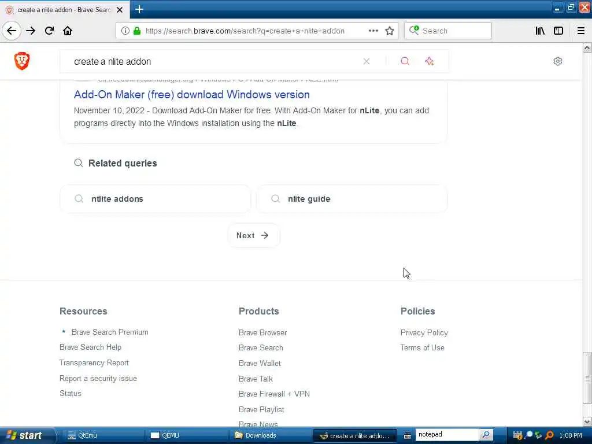This screenshot has height=444, width=592.
Task: Switch to QEMU taskbar window
Action: click(186, 435)
